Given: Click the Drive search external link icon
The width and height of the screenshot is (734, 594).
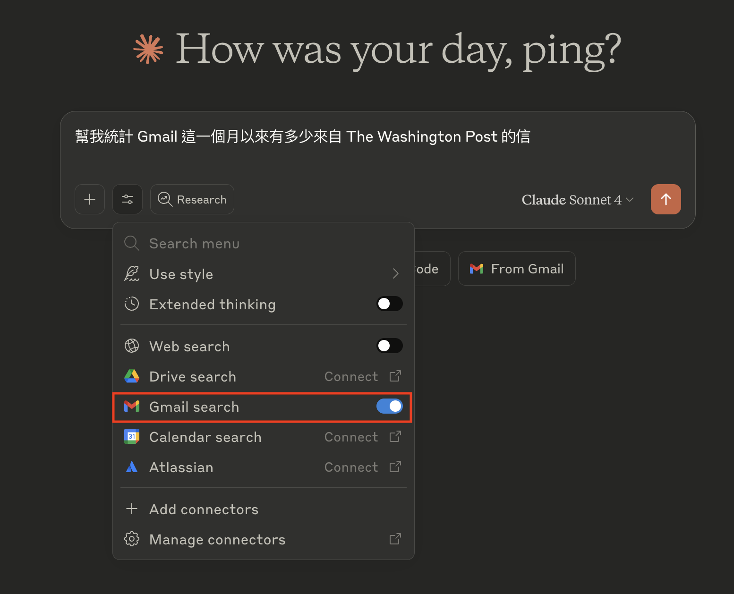Looking at the screenshot, I should coord(395,376).
